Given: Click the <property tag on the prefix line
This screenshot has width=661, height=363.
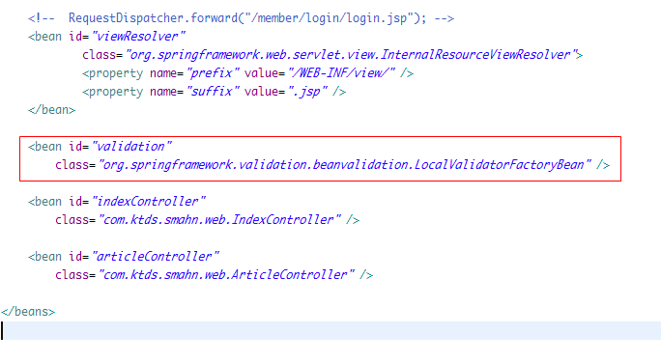Looking at the screenshot, I should pyautogui.click(x=112, y=73).
